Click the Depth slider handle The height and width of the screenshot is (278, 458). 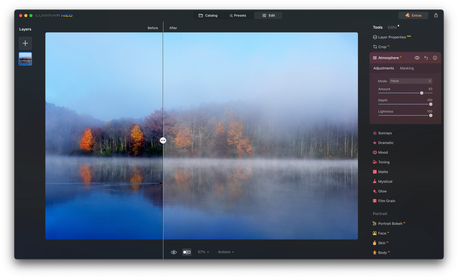click(431, 104)
